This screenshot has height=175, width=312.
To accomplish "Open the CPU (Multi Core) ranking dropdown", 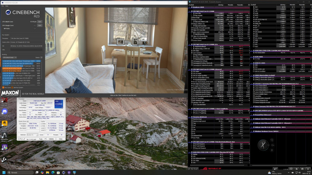I will tap(9, 58).
